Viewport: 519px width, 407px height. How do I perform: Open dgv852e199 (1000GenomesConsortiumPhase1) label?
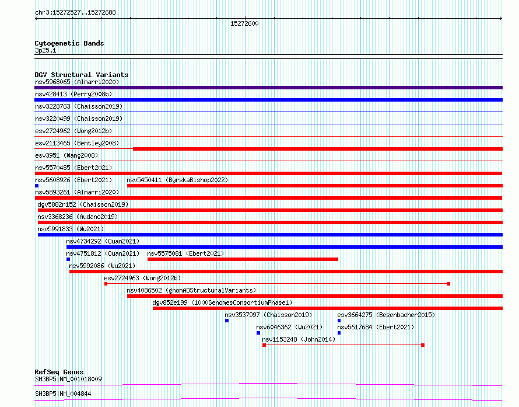(x=222, y=302)
